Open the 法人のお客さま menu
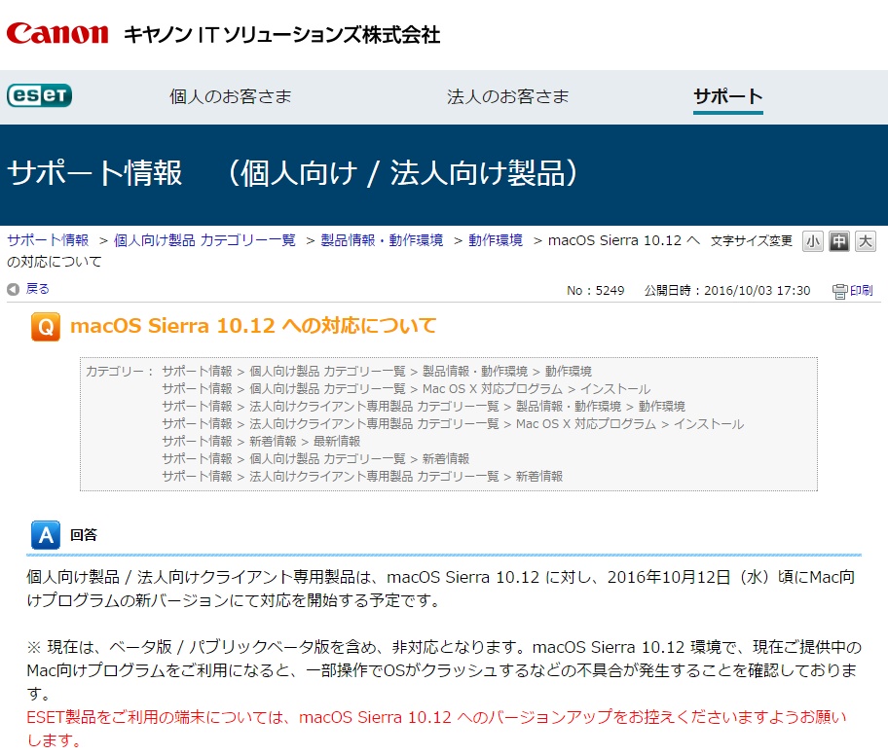The height and width of the screenshot is (755, 888). click(508, 96)
